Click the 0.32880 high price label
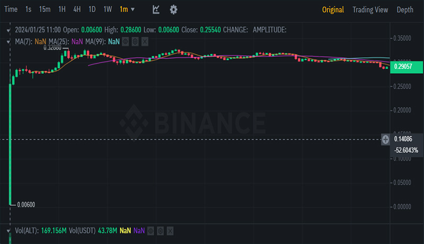This screenshot has height=244, width=424. click(x=52, y=48)
